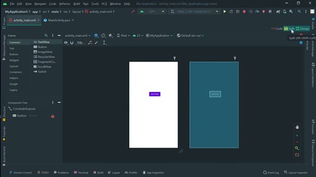The width and height of the screenshot is (316, 177).
Task: Open default margin 0dp dropdown
Action: coord(80,43)
